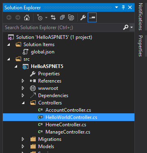Collapse the Solution Items folder

(9, 45)
